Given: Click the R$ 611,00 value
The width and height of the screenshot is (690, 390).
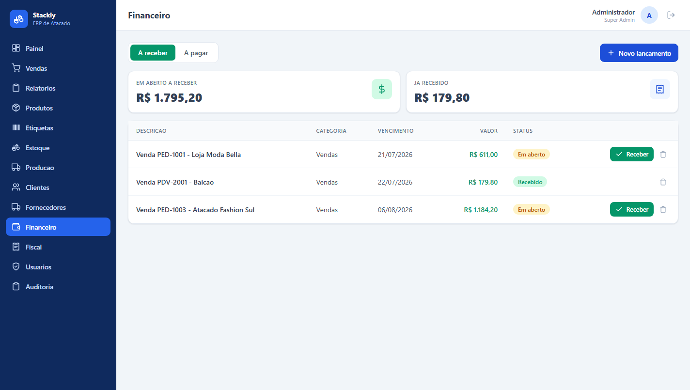Looking at the screenshot, I should [x=484, y=155].
